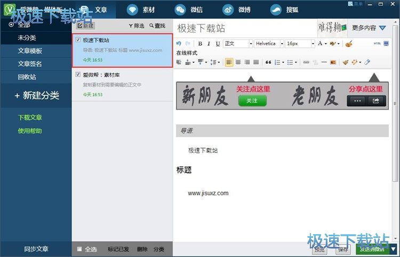This screenshot has width=400, height=257.
Task: Click the fullscreen editor icon
Action: tap(386, 44)
